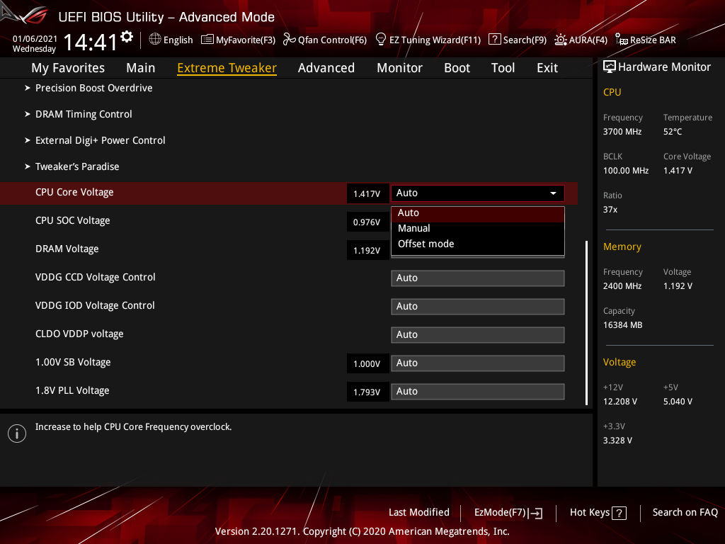
Task: Click the CPU Core Voltage dropdown arrow
Action: point(553,193)
